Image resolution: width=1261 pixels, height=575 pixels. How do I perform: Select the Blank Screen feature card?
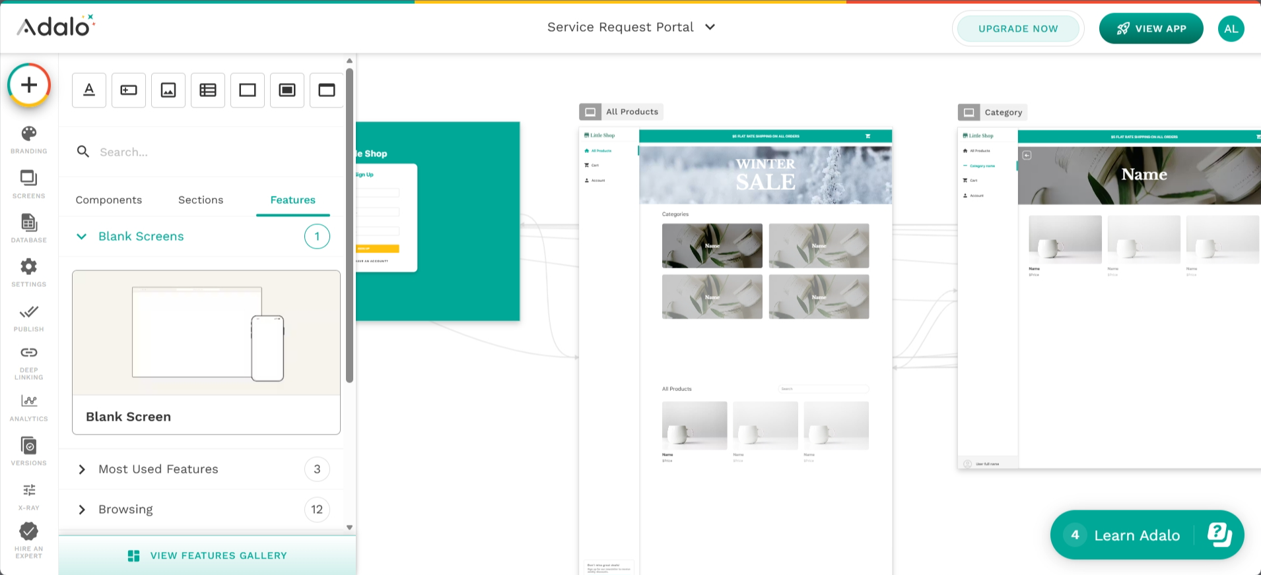[206, 352]
